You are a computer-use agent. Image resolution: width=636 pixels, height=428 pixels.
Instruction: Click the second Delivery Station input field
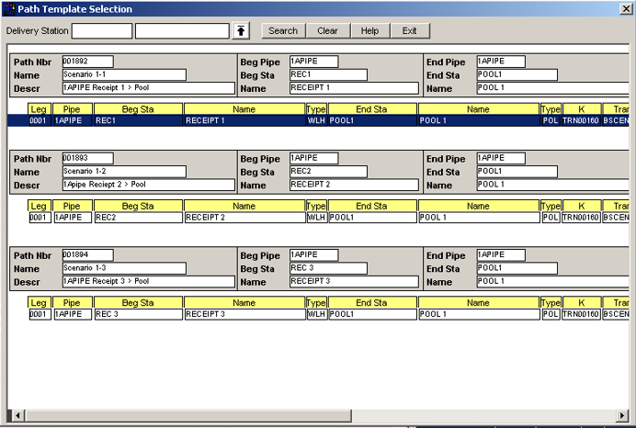pyautogui.click(x=181, y=31)
